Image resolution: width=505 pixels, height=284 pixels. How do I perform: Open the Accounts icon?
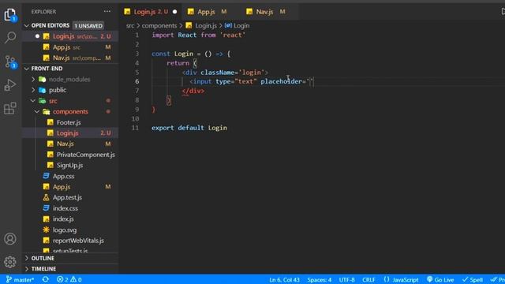point(10,239)
